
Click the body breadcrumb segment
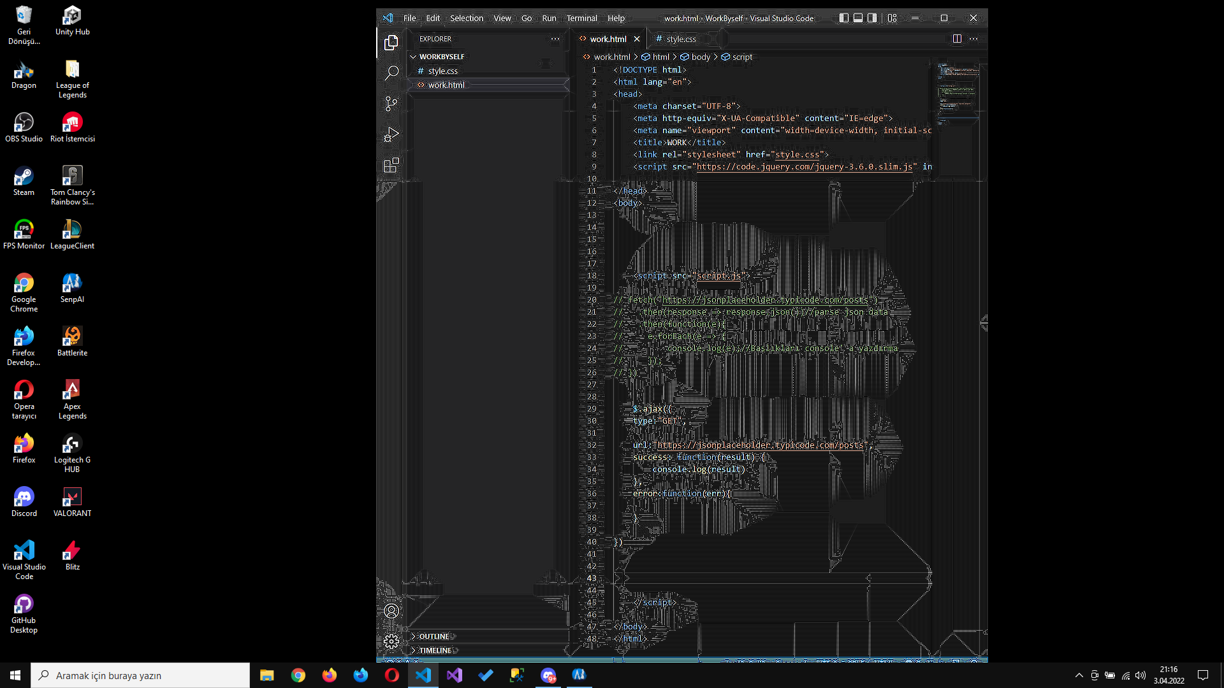tap(700, 57)
